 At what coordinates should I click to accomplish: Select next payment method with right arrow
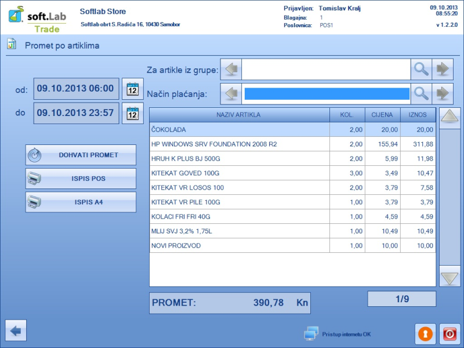click(x=443, y=93)
